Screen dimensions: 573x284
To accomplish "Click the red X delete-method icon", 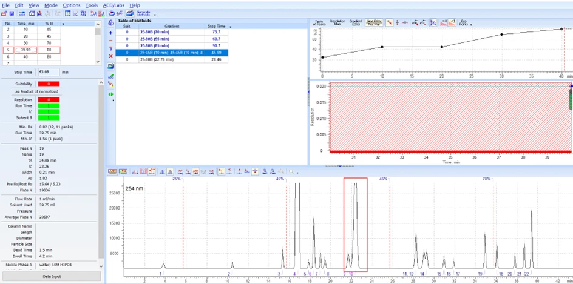I will point(111,56).
